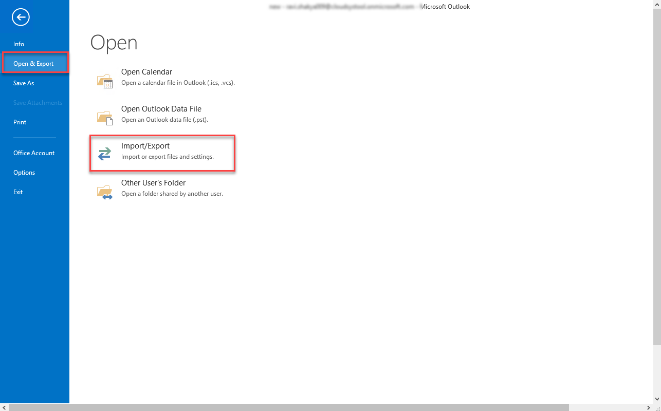Click 'Open a folder shared by another user.' text
The width and height of the screenshot is (661, 411).
tap(172, 194)
